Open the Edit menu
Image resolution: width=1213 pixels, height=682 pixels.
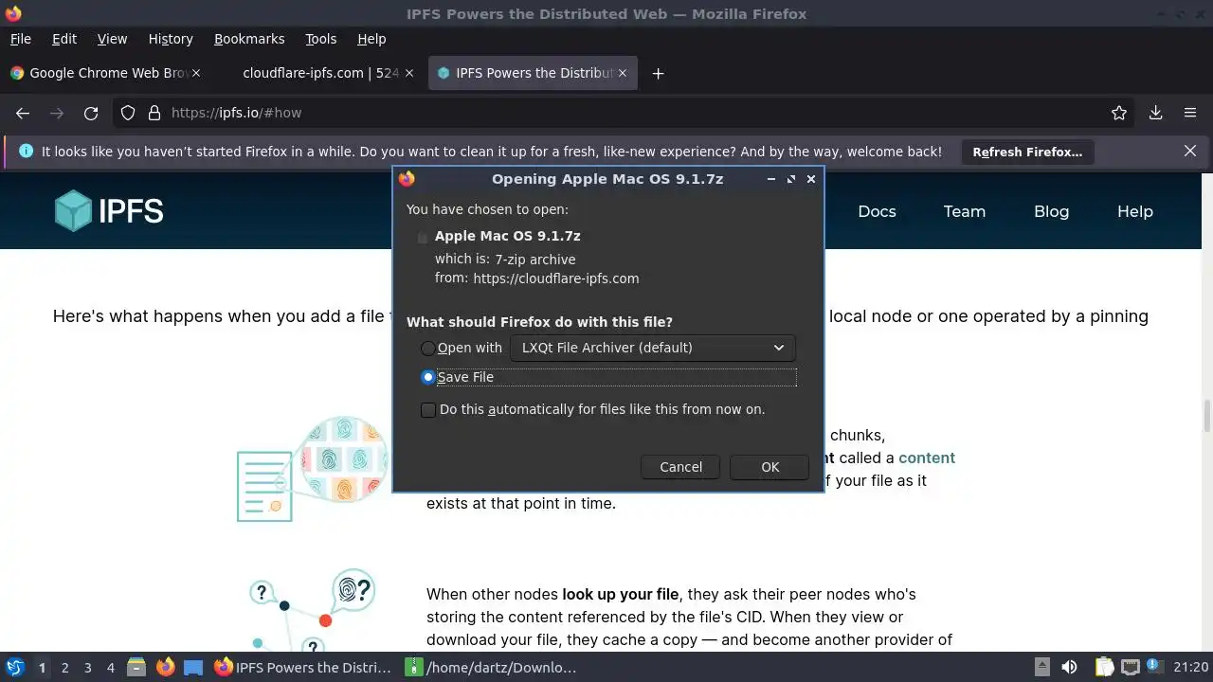pyautogui.click(x=64, y=39)
